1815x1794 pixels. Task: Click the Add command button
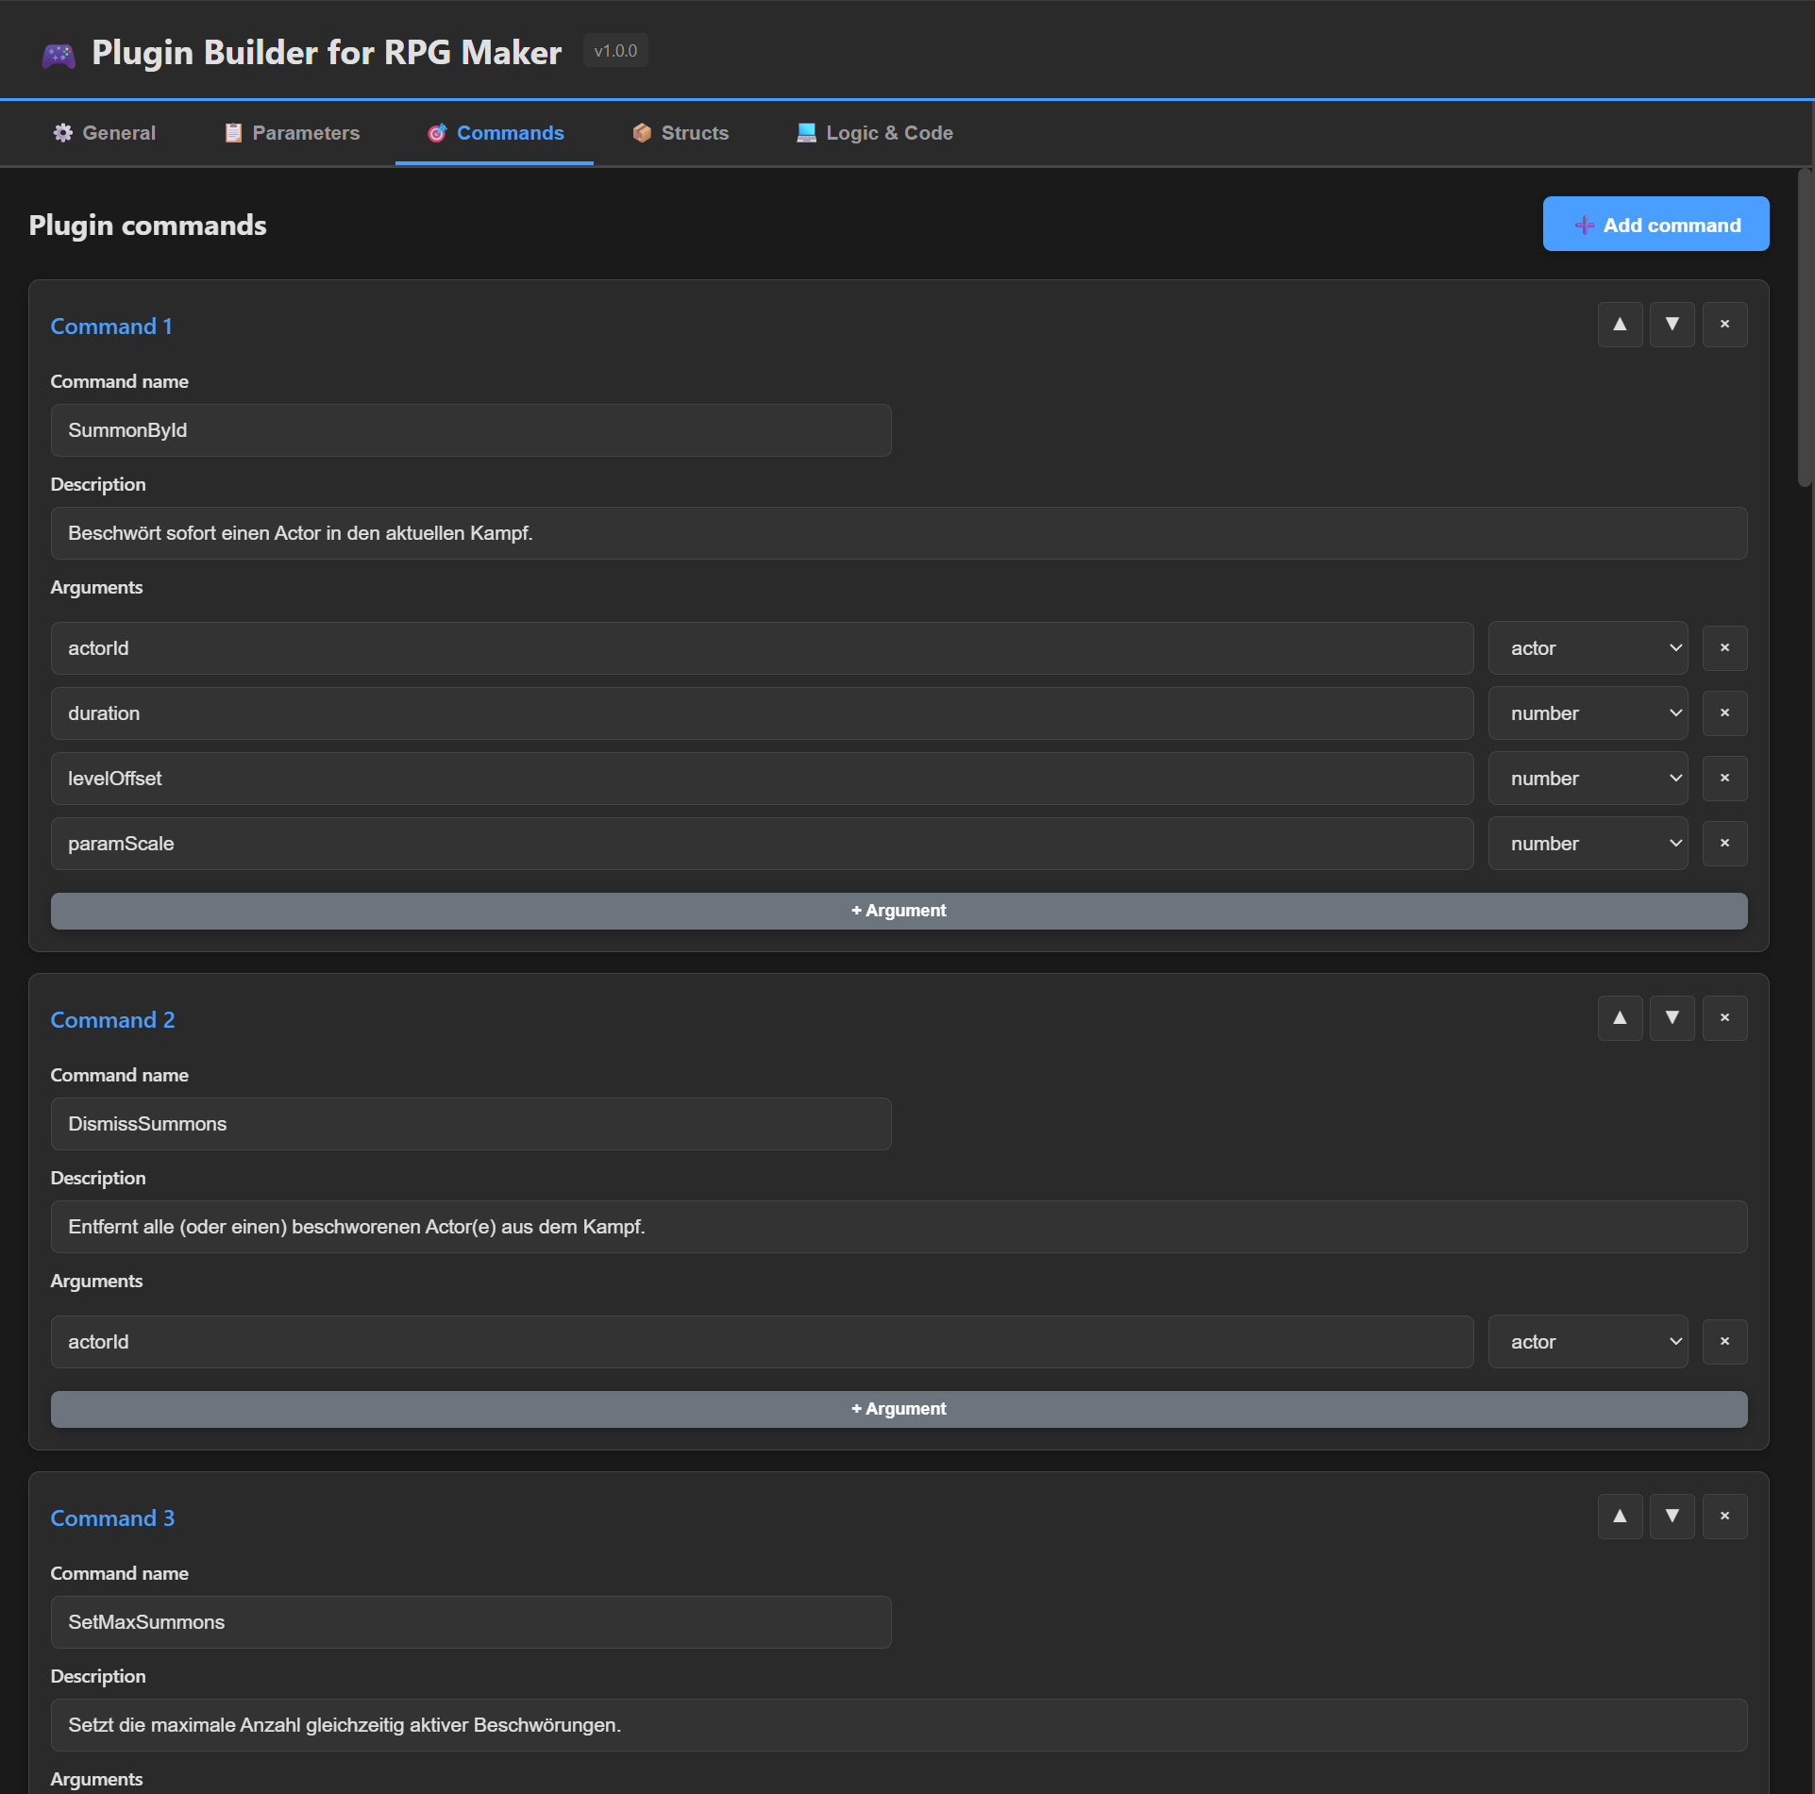(1655, 225)
